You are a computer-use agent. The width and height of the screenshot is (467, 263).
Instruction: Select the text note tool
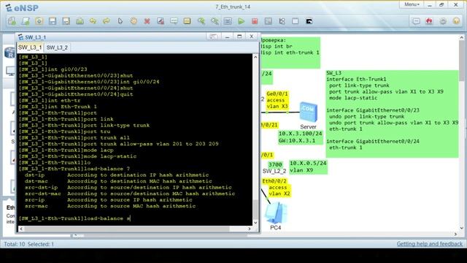[x=174, y=21]
